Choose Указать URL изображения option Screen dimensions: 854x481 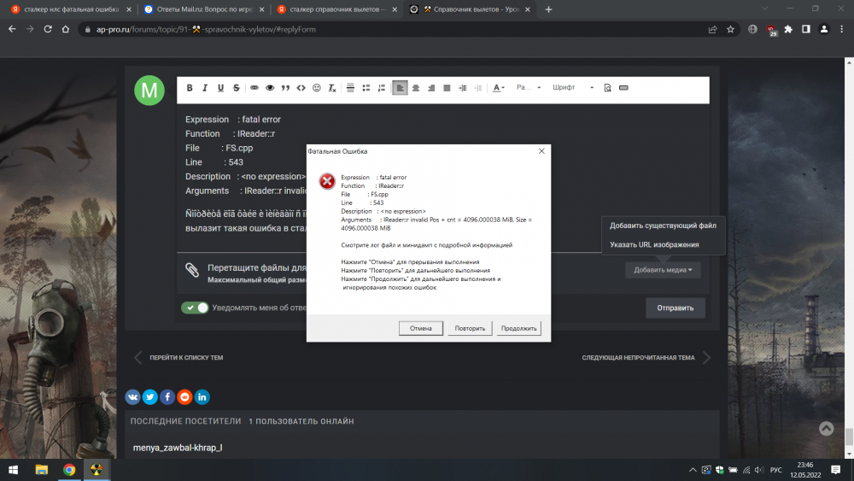click(x=654, y=244)
